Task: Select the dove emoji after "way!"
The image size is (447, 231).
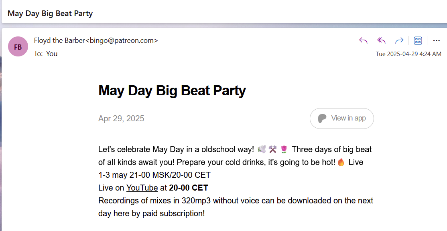Action: point(261,149)
